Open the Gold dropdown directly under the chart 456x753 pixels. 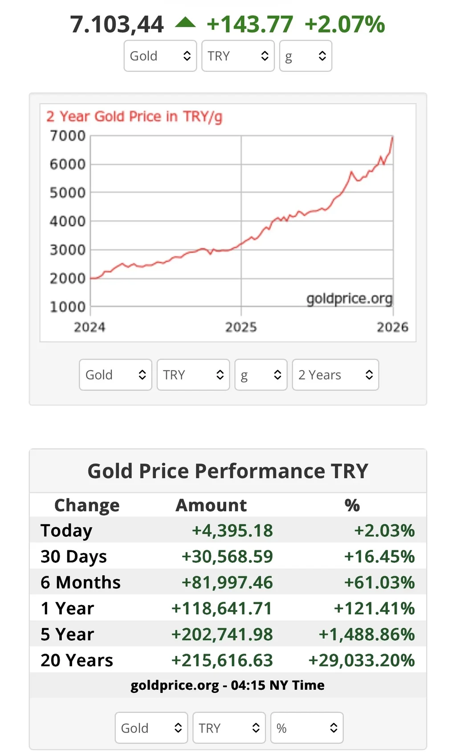point(115,375)
